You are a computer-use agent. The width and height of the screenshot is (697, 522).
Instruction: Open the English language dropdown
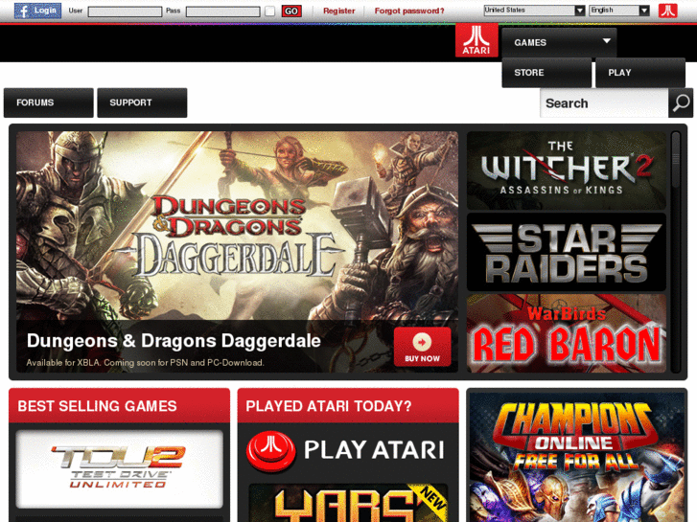pyautogui.click(x=619, y=11)
